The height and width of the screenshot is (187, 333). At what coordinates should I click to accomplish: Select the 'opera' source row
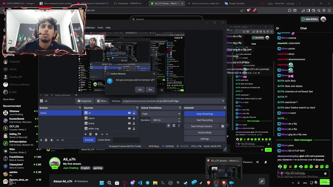110,118
